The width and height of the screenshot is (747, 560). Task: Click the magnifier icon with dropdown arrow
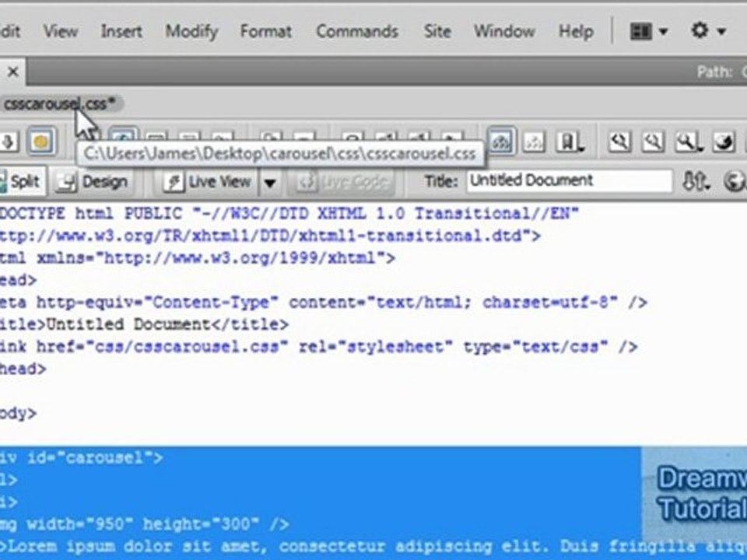pyautogui.click(x=688, y=142)
